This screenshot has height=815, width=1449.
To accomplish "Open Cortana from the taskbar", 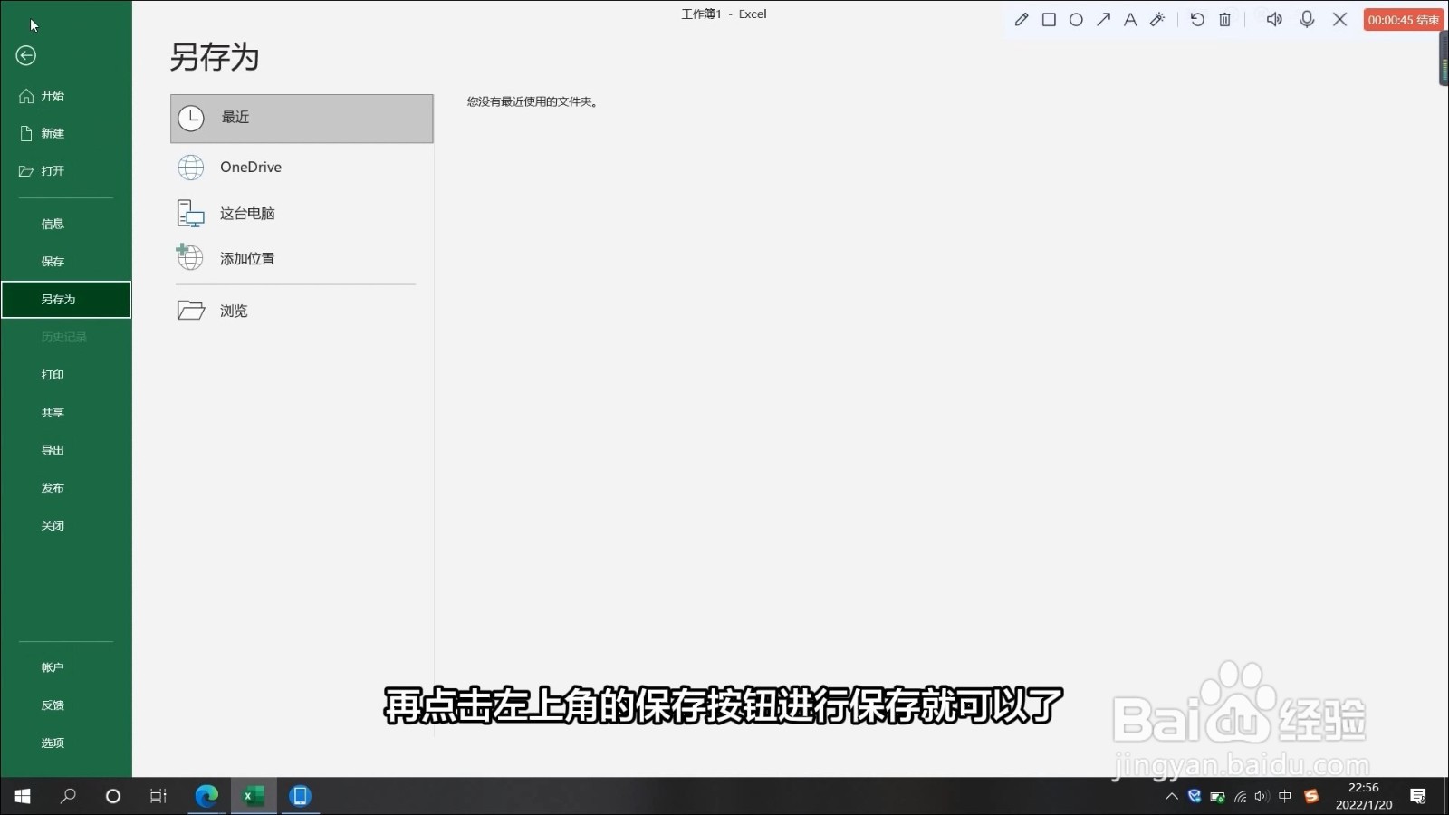I will tap(113, 796).
